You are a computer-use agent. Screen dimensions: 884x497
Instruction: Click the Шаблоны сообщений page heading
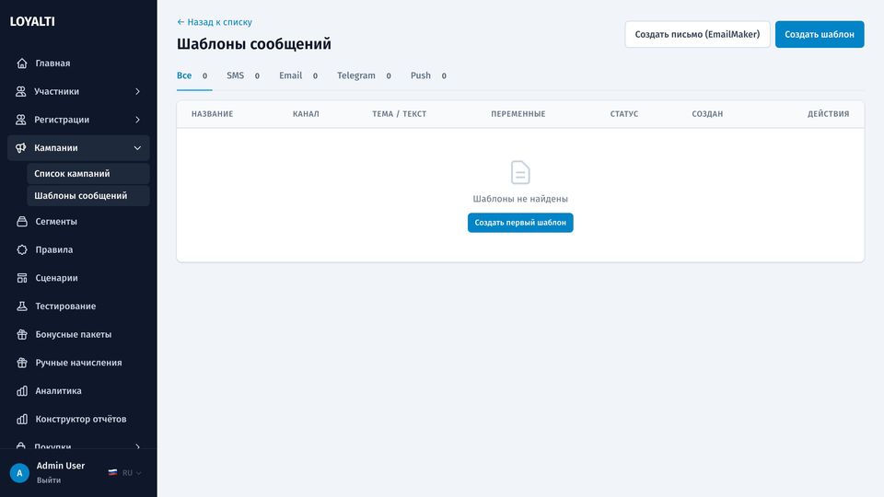tap(254, 44)
